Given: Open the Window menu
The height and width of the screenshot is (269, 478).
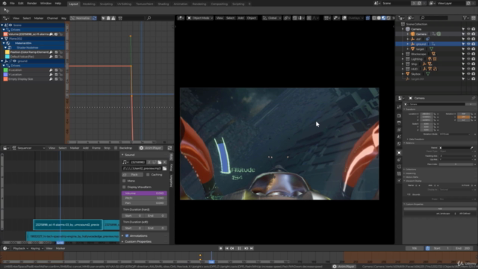Looking at the screenshot, I should point(46,3).
